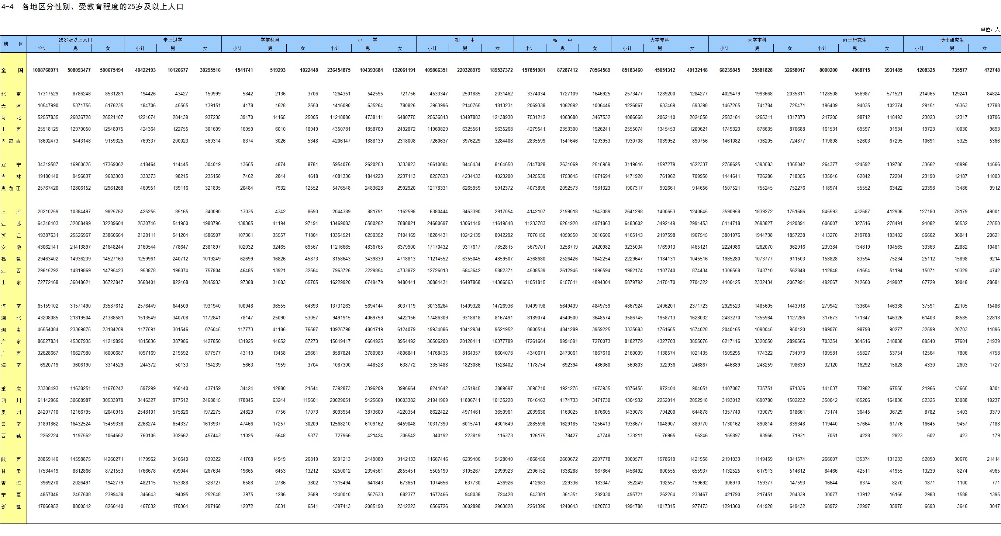The width and height of the screenshot is (1001, 536).
Task: Click the 合计 subheader cell
Action: (43, 49)
